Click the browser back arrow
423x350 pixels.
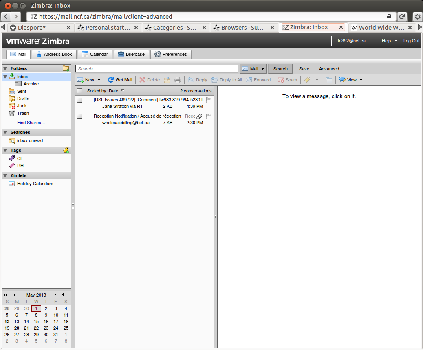(x=6, y=16)
